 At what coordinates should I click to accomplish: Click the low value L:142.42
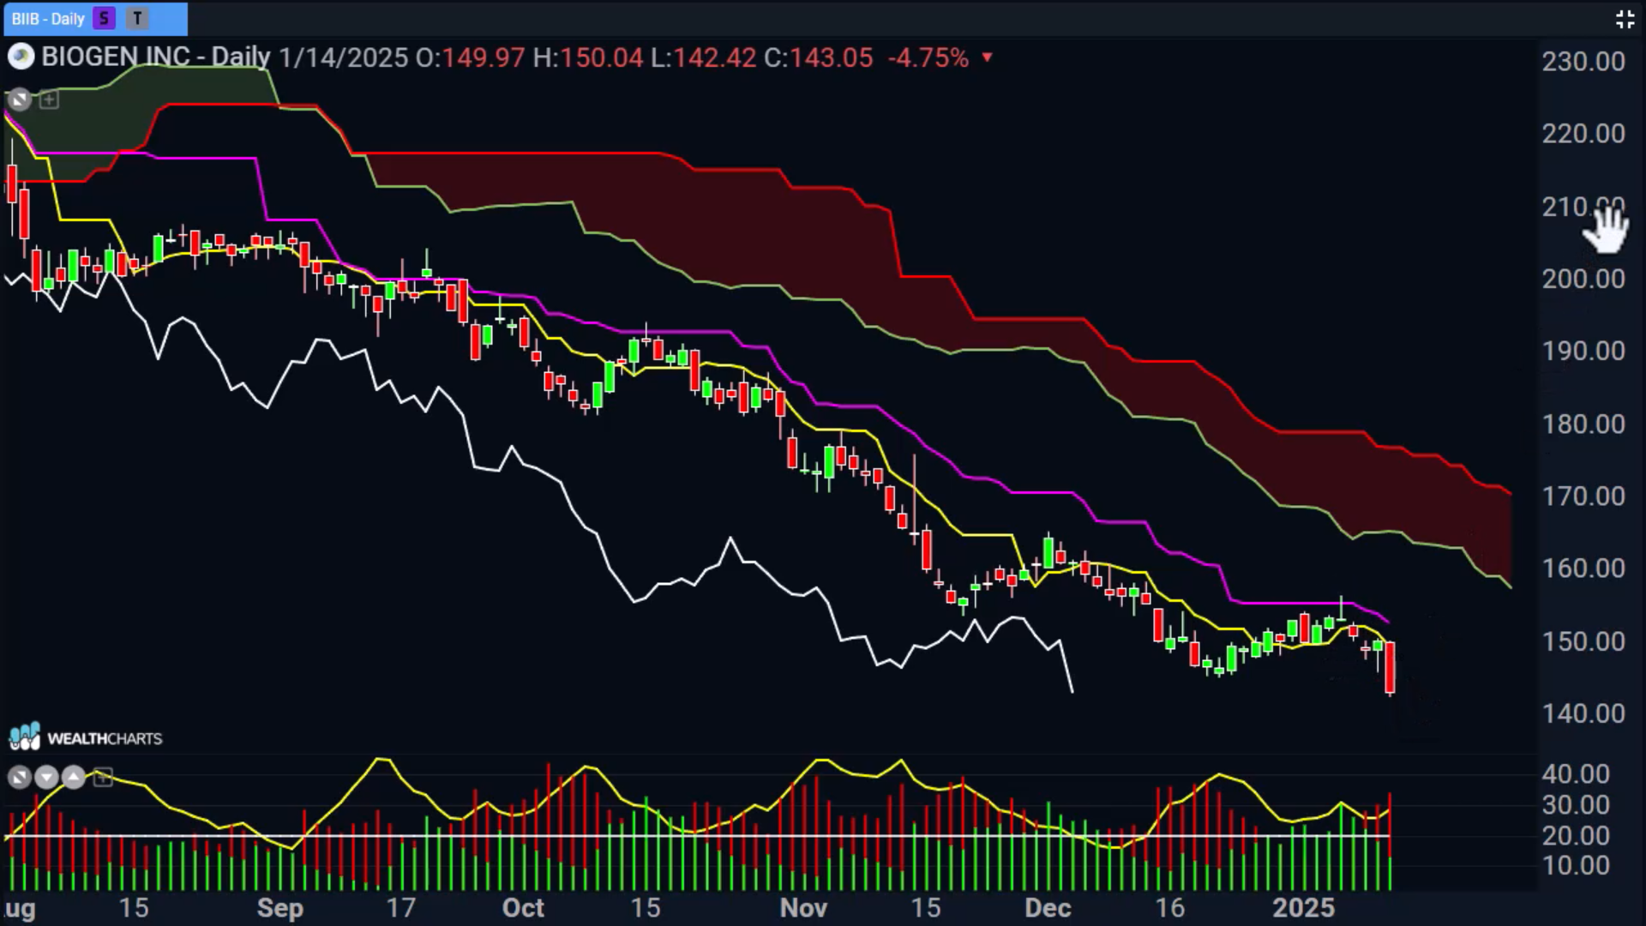click(x=703, y=57)
